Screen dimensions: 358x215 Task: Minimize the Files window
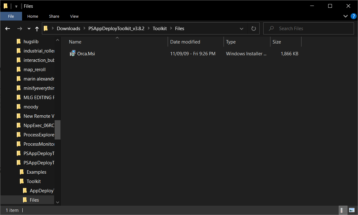[312, 6]
